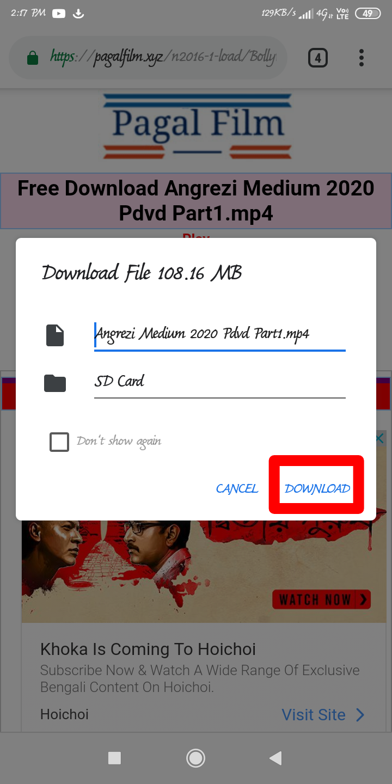Tap the WATCH NOW ad button
The image size is (392, 784).
(321, 600)
